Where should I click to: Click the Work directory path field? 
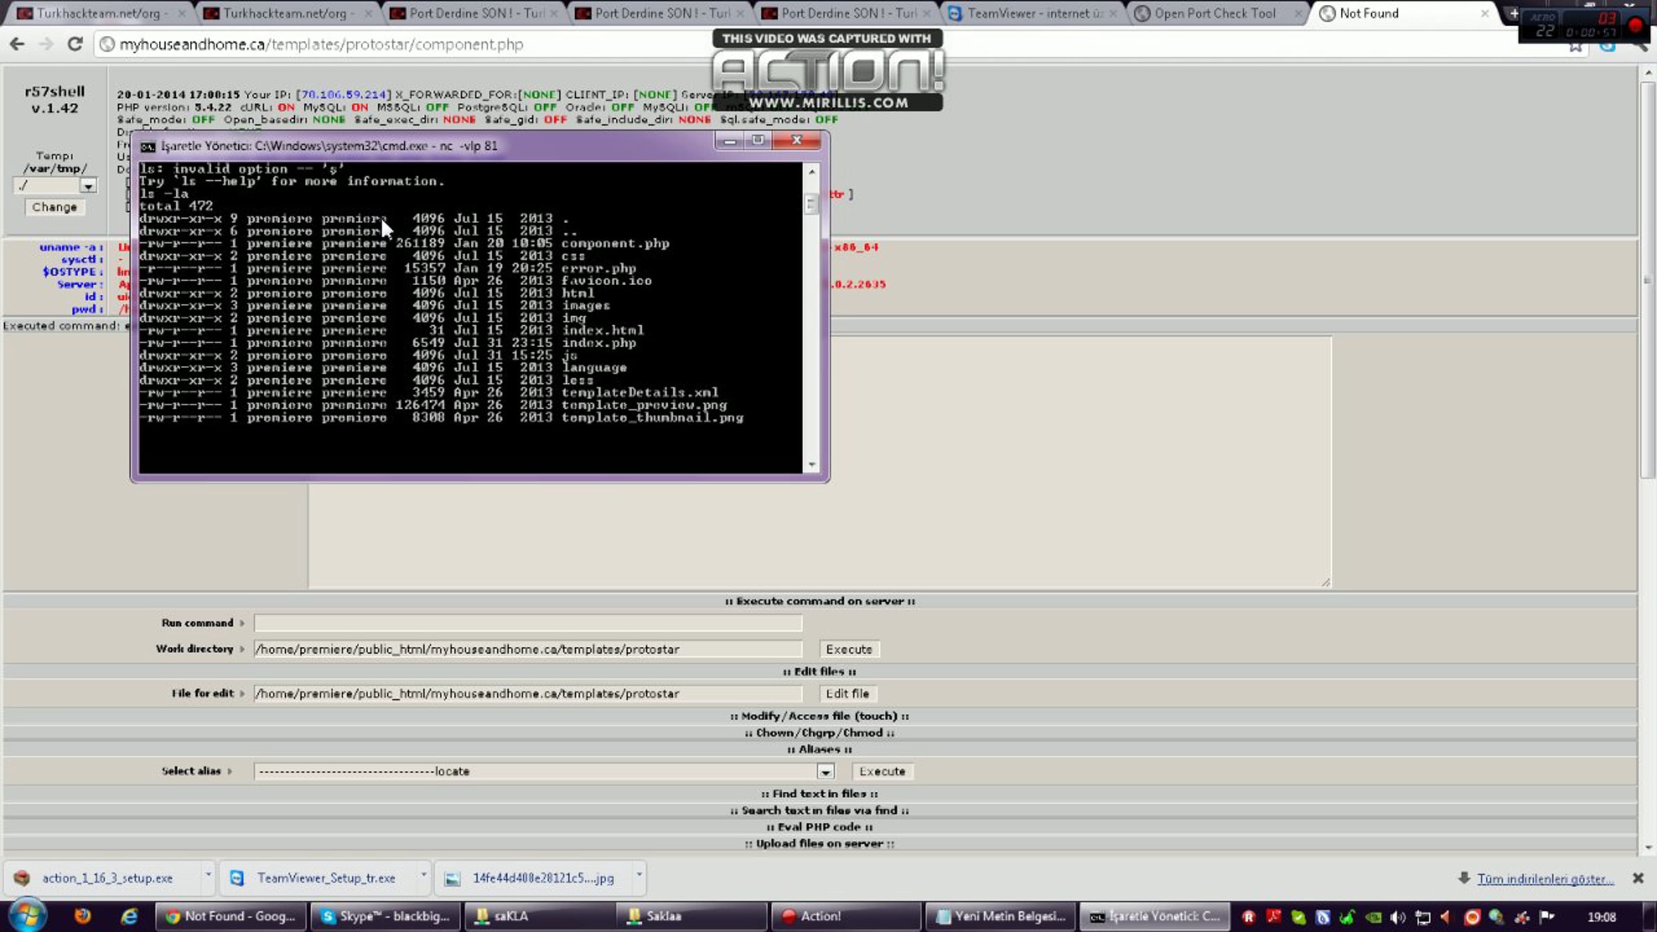point(528,650)
